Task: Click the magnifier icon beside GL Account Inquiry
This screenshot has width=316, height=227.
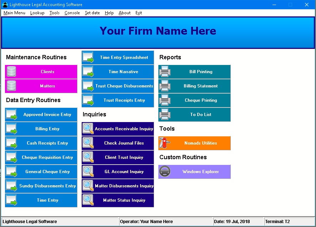Action: point(88,172)
